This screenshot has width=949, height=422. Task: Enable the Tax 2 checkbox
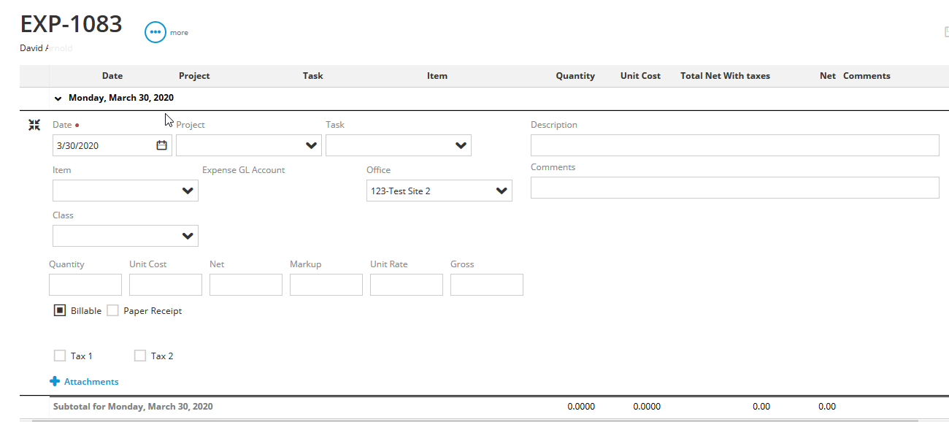point(140,356)
